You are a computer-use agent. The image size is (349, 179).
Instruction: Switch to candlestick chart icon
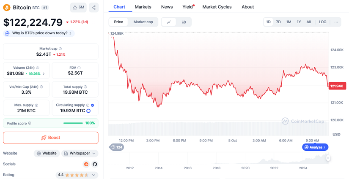click(184, 22)
